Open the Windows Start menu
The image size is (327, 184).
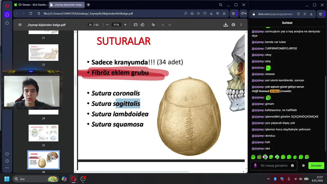(7, 179)
